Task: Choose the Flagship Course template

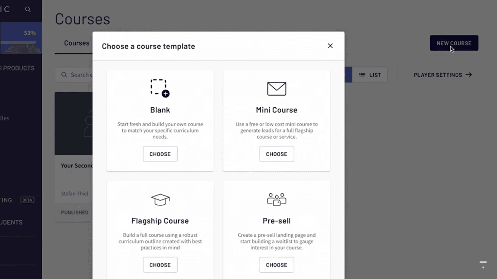Action: click(160, 265)
